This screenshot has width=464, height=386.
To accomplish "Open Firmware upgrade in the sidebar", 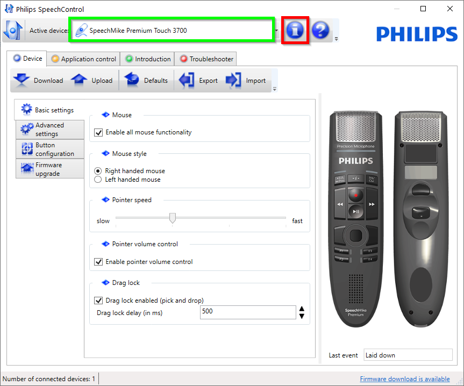I will pos(49,169).
